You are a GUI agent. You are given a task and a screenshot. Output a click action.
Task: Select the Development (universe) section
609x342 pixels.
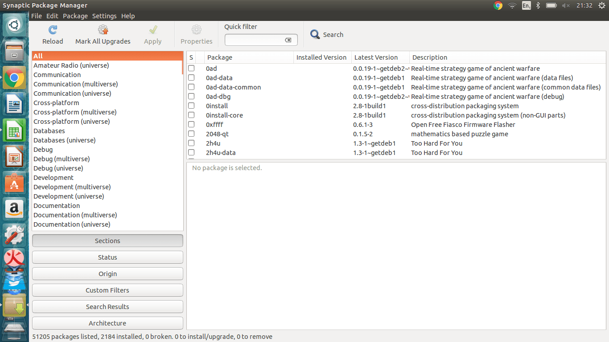point(69,196)
